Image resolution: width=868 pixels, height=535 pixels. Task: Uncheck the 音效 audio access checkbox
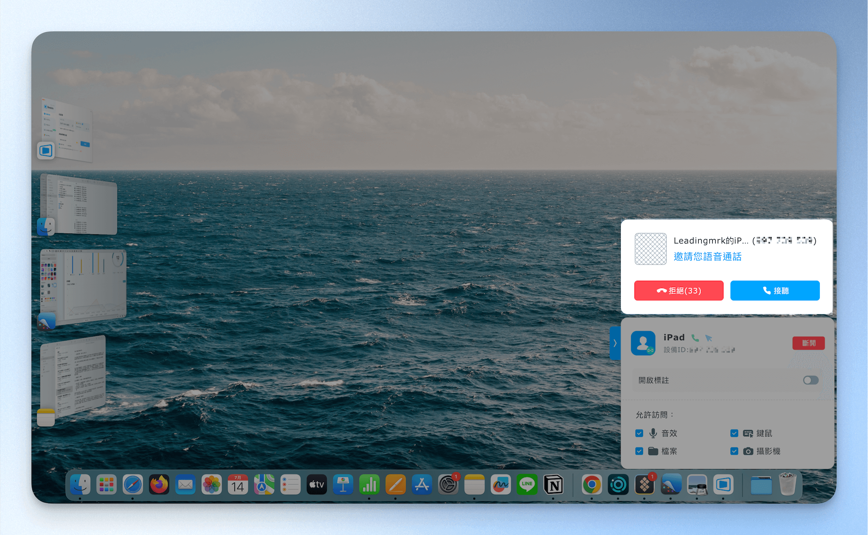click(x=639, y=433)
